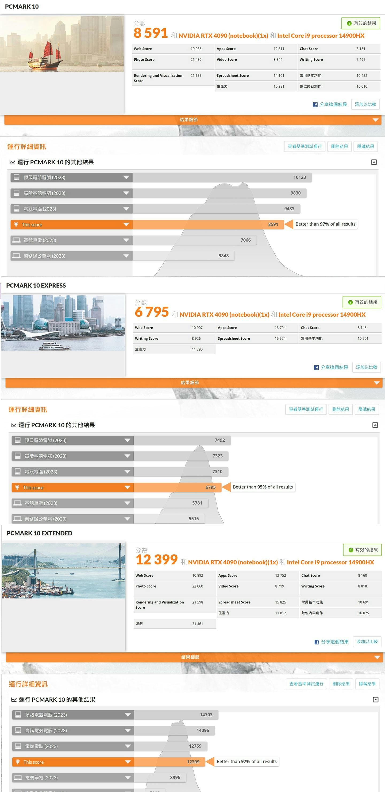This screenshot has width=385, height=792.
Task: Click Photo Score value 21 430
Action: coord(196,60)
